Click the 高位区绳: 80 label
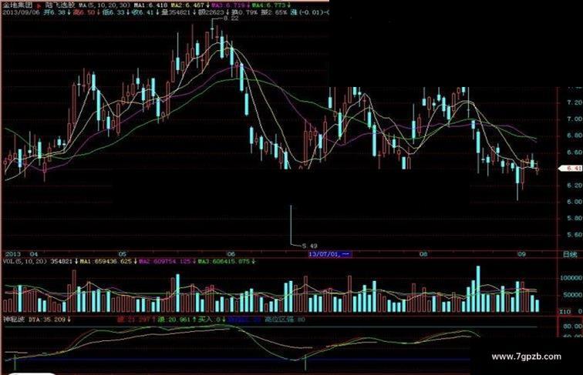The height and width of the screenshot is (375, 583). (x=285, y=320)
